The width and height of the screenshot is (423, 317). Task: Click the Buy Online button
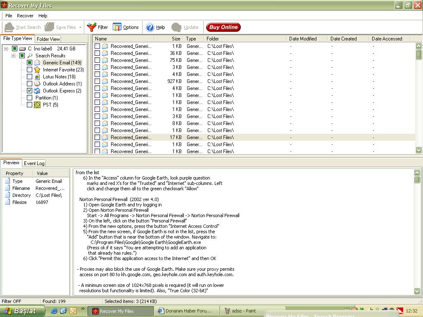click(223, 27)
